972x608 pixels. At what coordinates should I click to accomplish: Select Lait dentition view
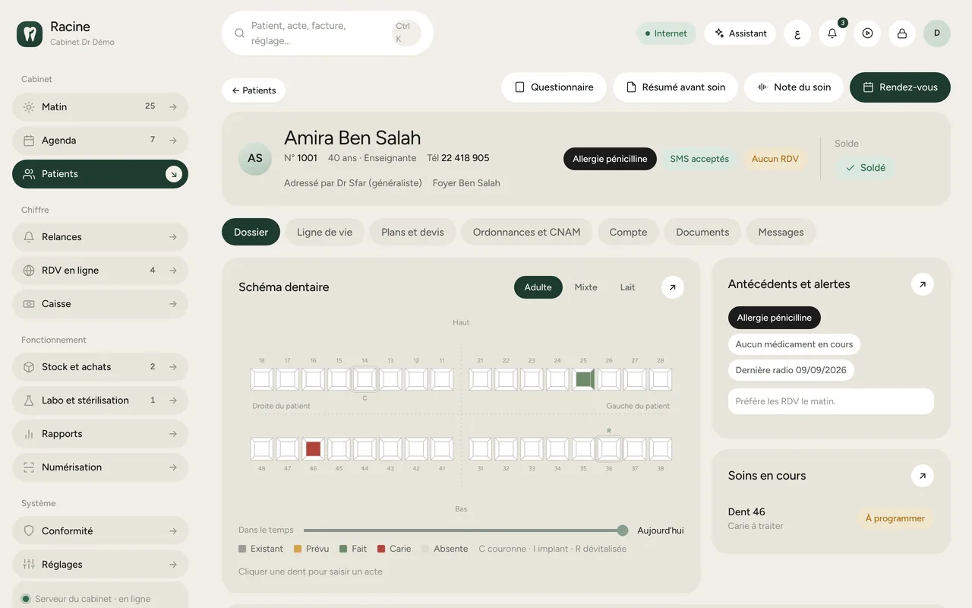pos(627,287)
